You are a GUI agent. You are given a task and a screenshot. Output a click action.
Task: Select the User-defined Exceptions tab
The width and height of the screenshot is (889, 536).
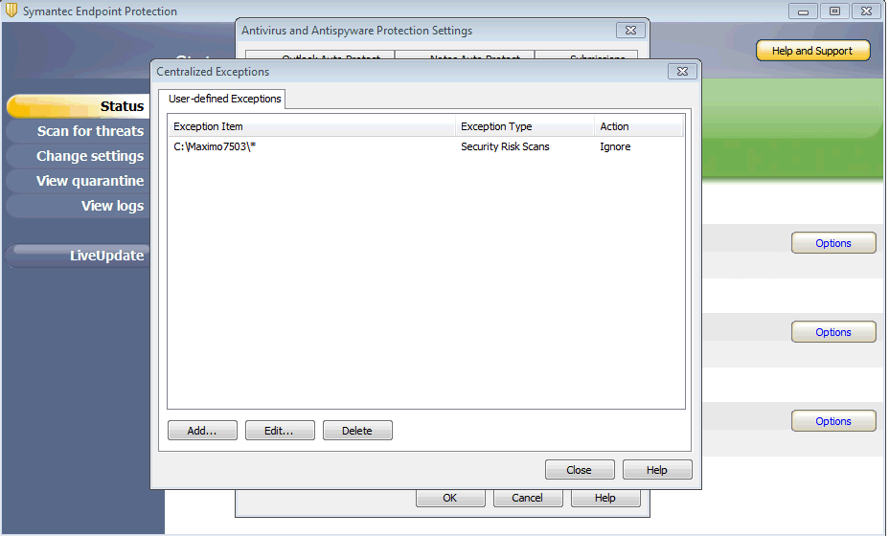222,99
